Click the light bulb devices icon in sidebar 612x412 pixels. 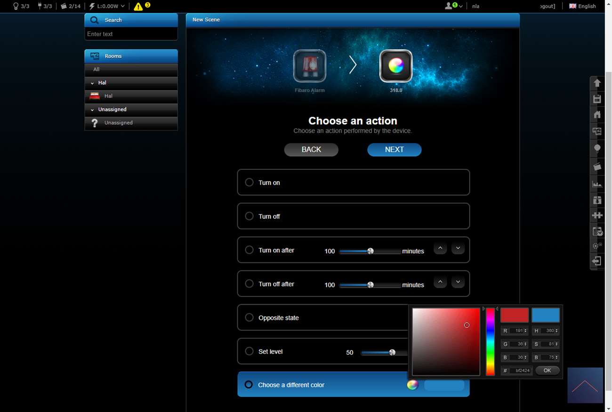click(597, 149)
